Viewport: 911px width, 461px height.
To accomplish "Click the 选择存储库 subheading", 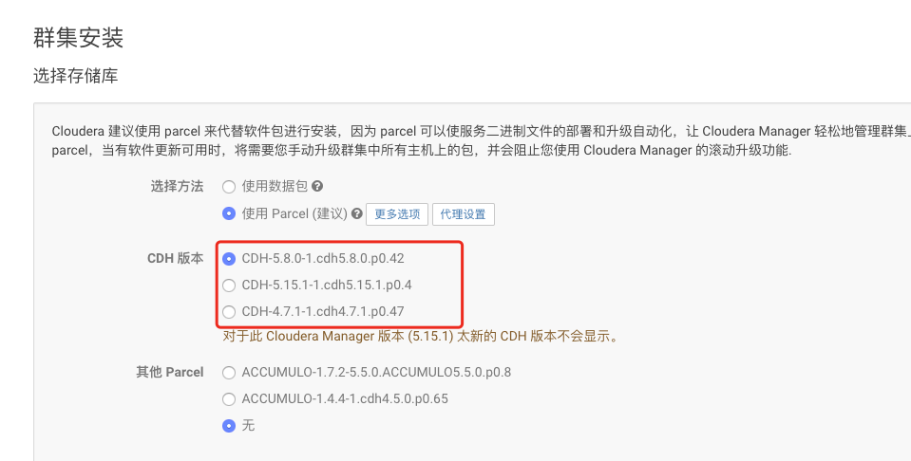I will pyautogui.click(x=76, y=75).
